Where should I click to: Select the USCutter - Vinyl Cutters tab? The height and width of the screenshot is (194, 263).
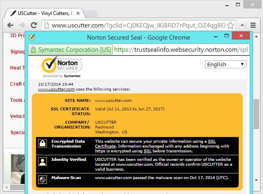(45, 13)
